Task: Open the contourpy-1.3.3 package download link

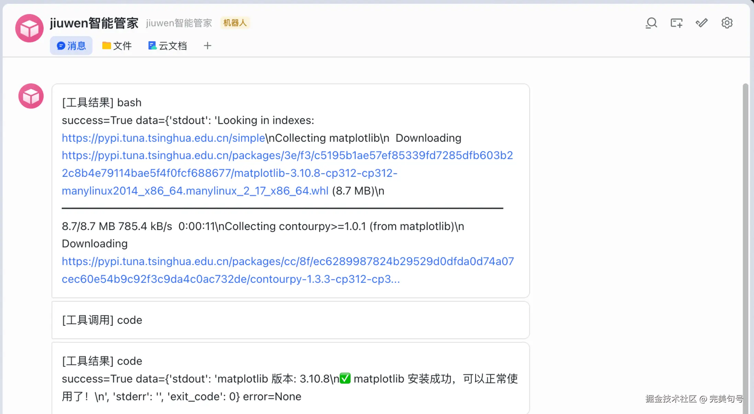Action: (x=288, y=270)
